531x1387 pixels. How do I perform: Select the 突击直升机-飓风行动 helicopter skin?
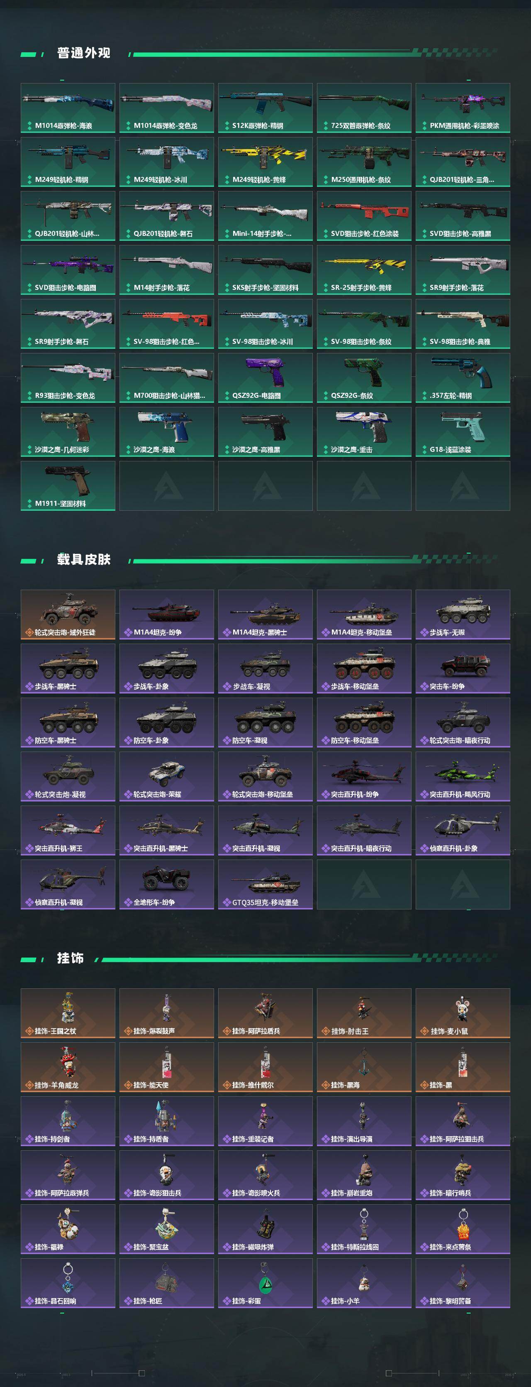coord(463,777)
